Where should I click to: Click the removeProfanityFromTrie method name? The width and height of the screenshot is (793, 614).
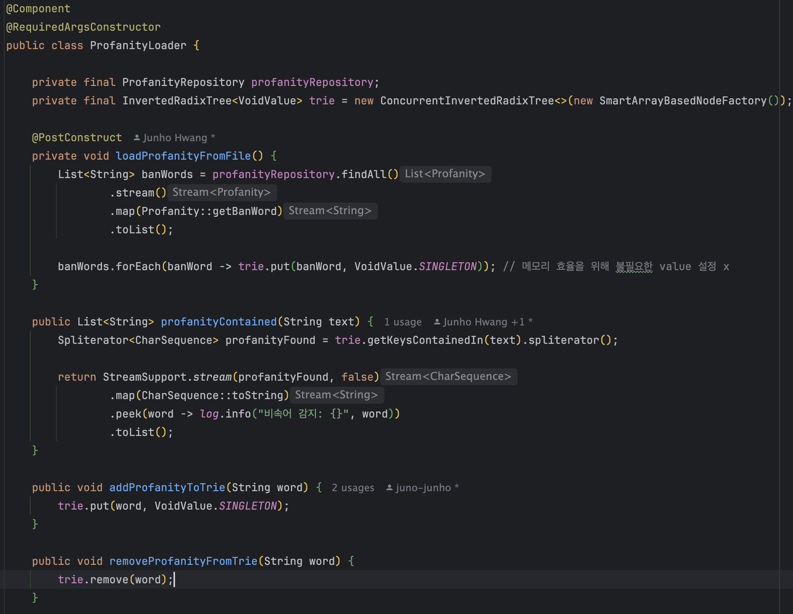(x=183, y=561)
